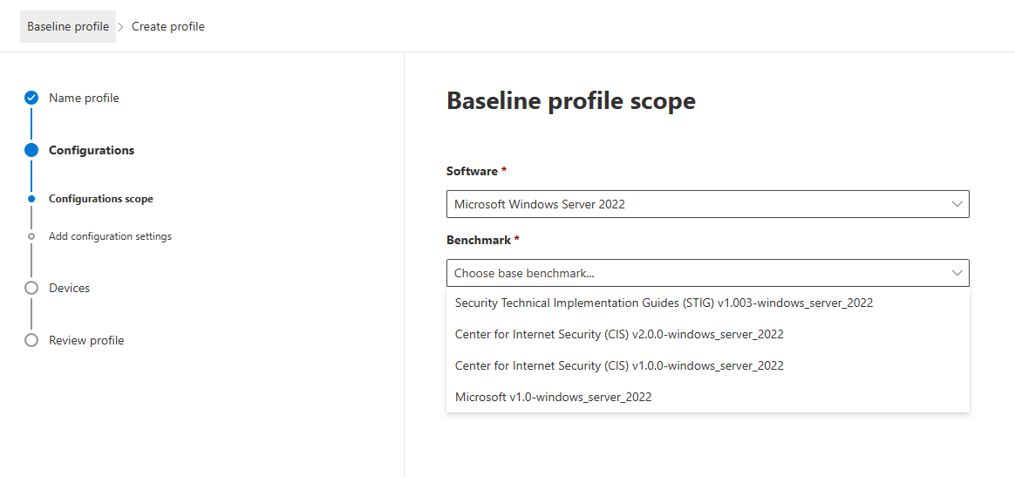This screenshot has width=1015, height=477.
Task: Click the Name profile completed checkmark icon
Action: 31,98
